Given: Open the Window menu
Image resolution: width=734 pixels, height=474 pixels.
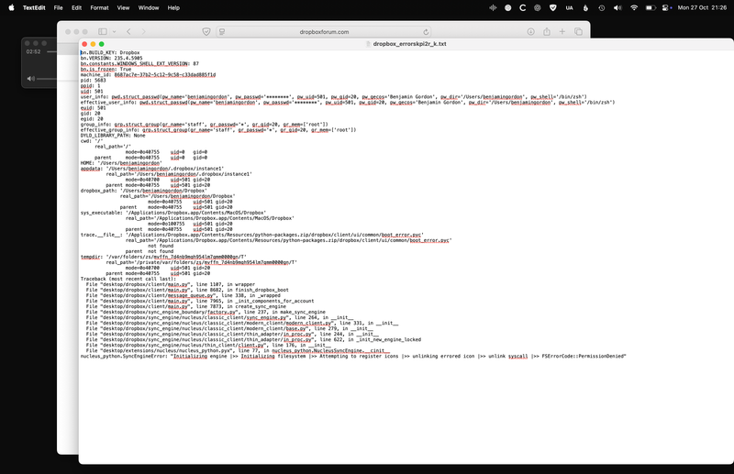Looking at the screenshot, I should [x=149, y=7].
